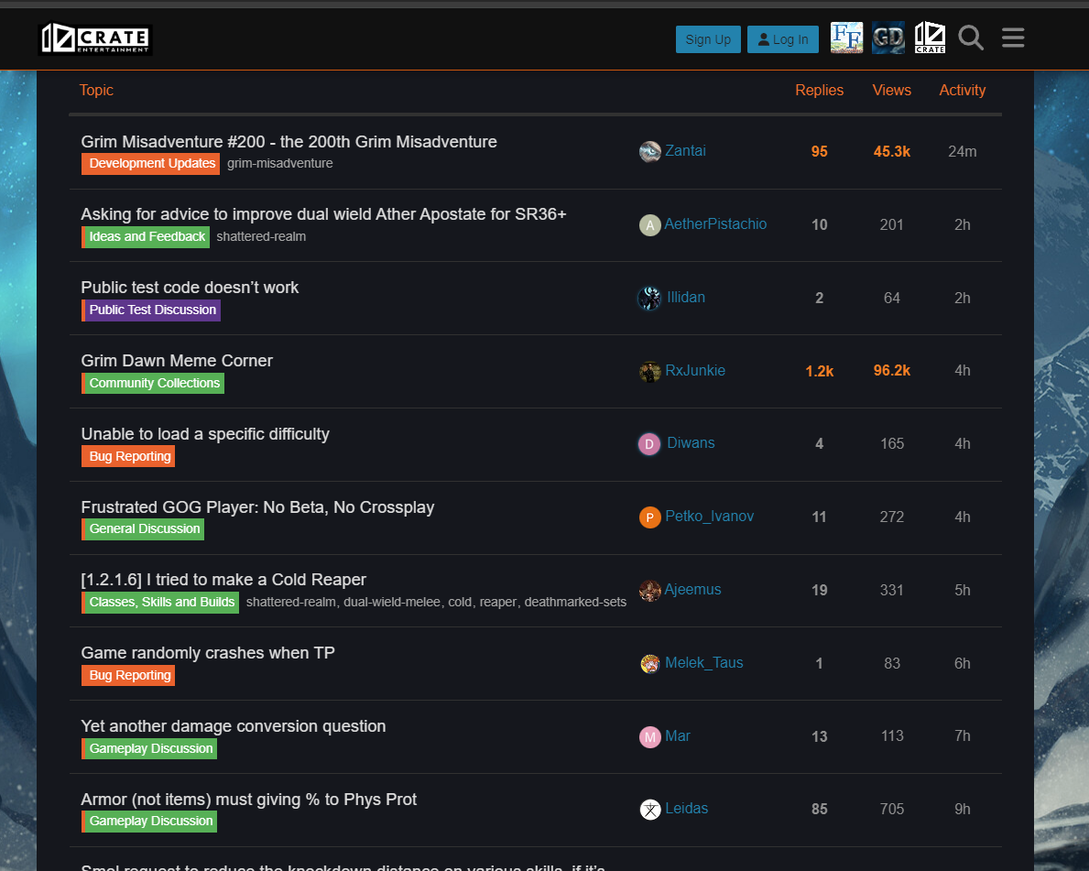Click AetherPistachio's avatar circle
Screen dimensions: 1089x871
pos(650,224)
